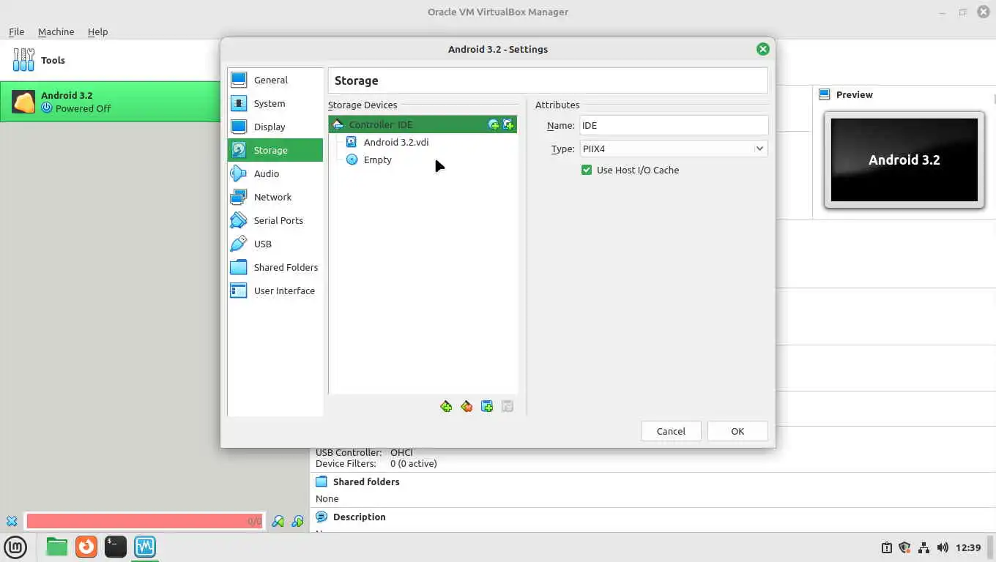Open the controller Type dropdown
996x562 pixels.
(x=673, y=149)
